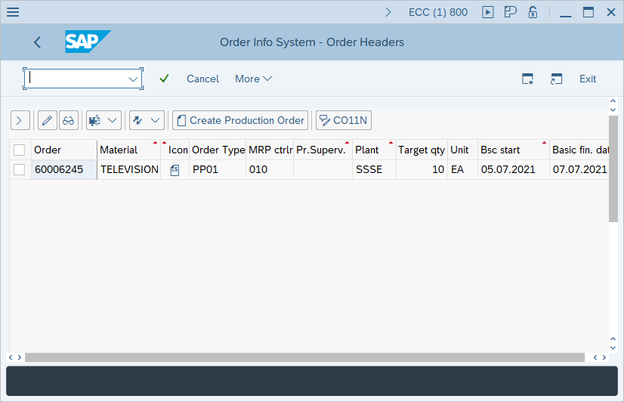The image size is (624, 402).
Task: Click the layout flag icon in title bar
Action: click(510, 12)
